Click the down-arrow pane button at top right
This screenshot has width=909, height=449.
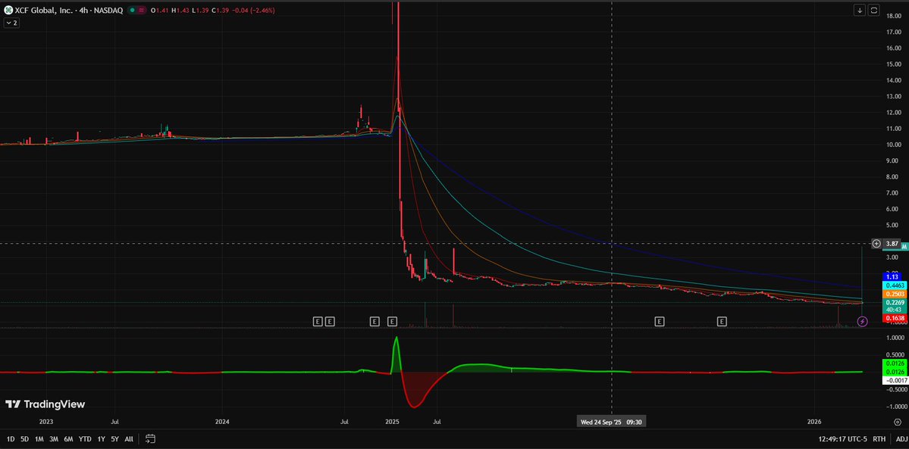coord(860,10)
